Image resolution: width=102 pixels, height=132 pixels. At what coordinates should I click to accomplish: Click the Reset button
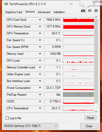coord(91,118)
